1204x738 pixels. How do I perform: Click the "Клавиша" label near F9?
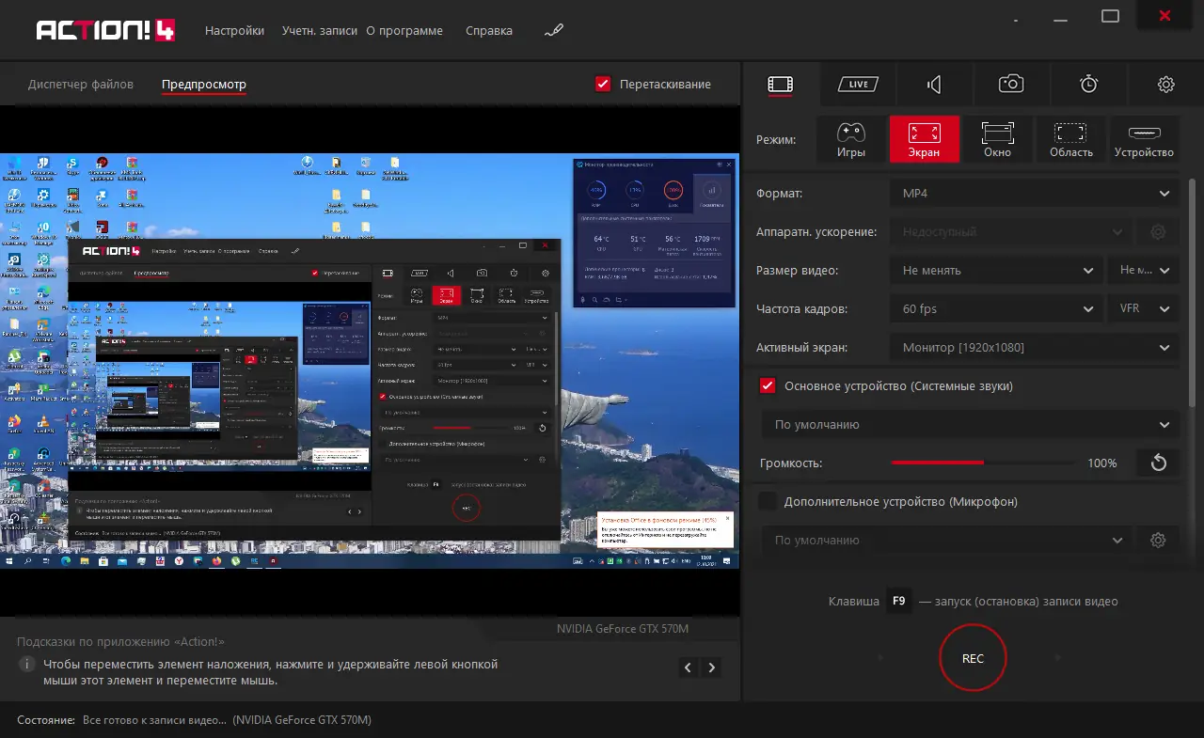point(854,602)
